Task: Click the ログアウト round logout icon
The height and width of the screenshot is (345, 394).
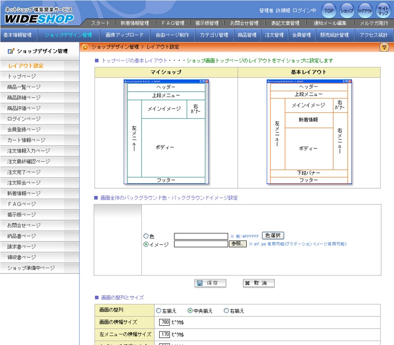Action: [365, 10]
